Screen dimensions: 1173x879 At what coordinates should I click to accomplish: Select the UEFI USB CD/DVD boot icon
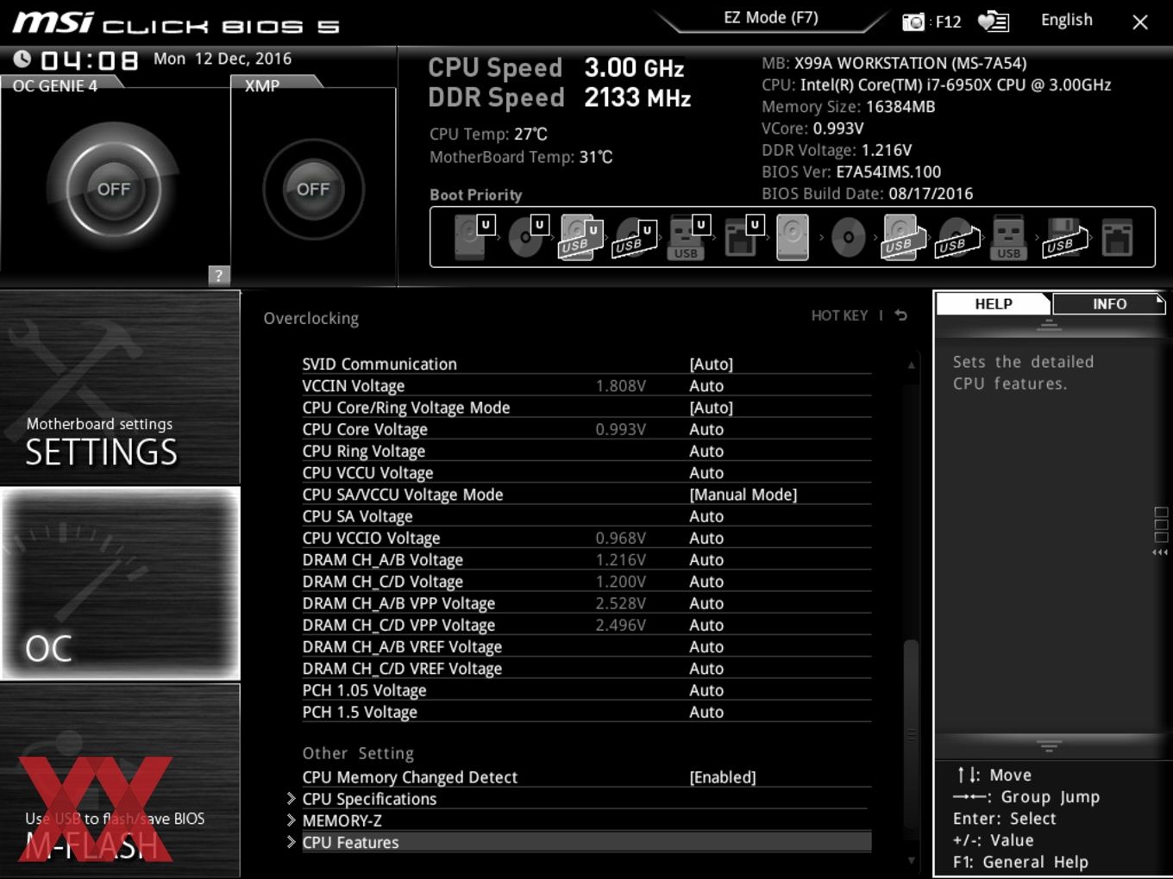click(634, 238)
